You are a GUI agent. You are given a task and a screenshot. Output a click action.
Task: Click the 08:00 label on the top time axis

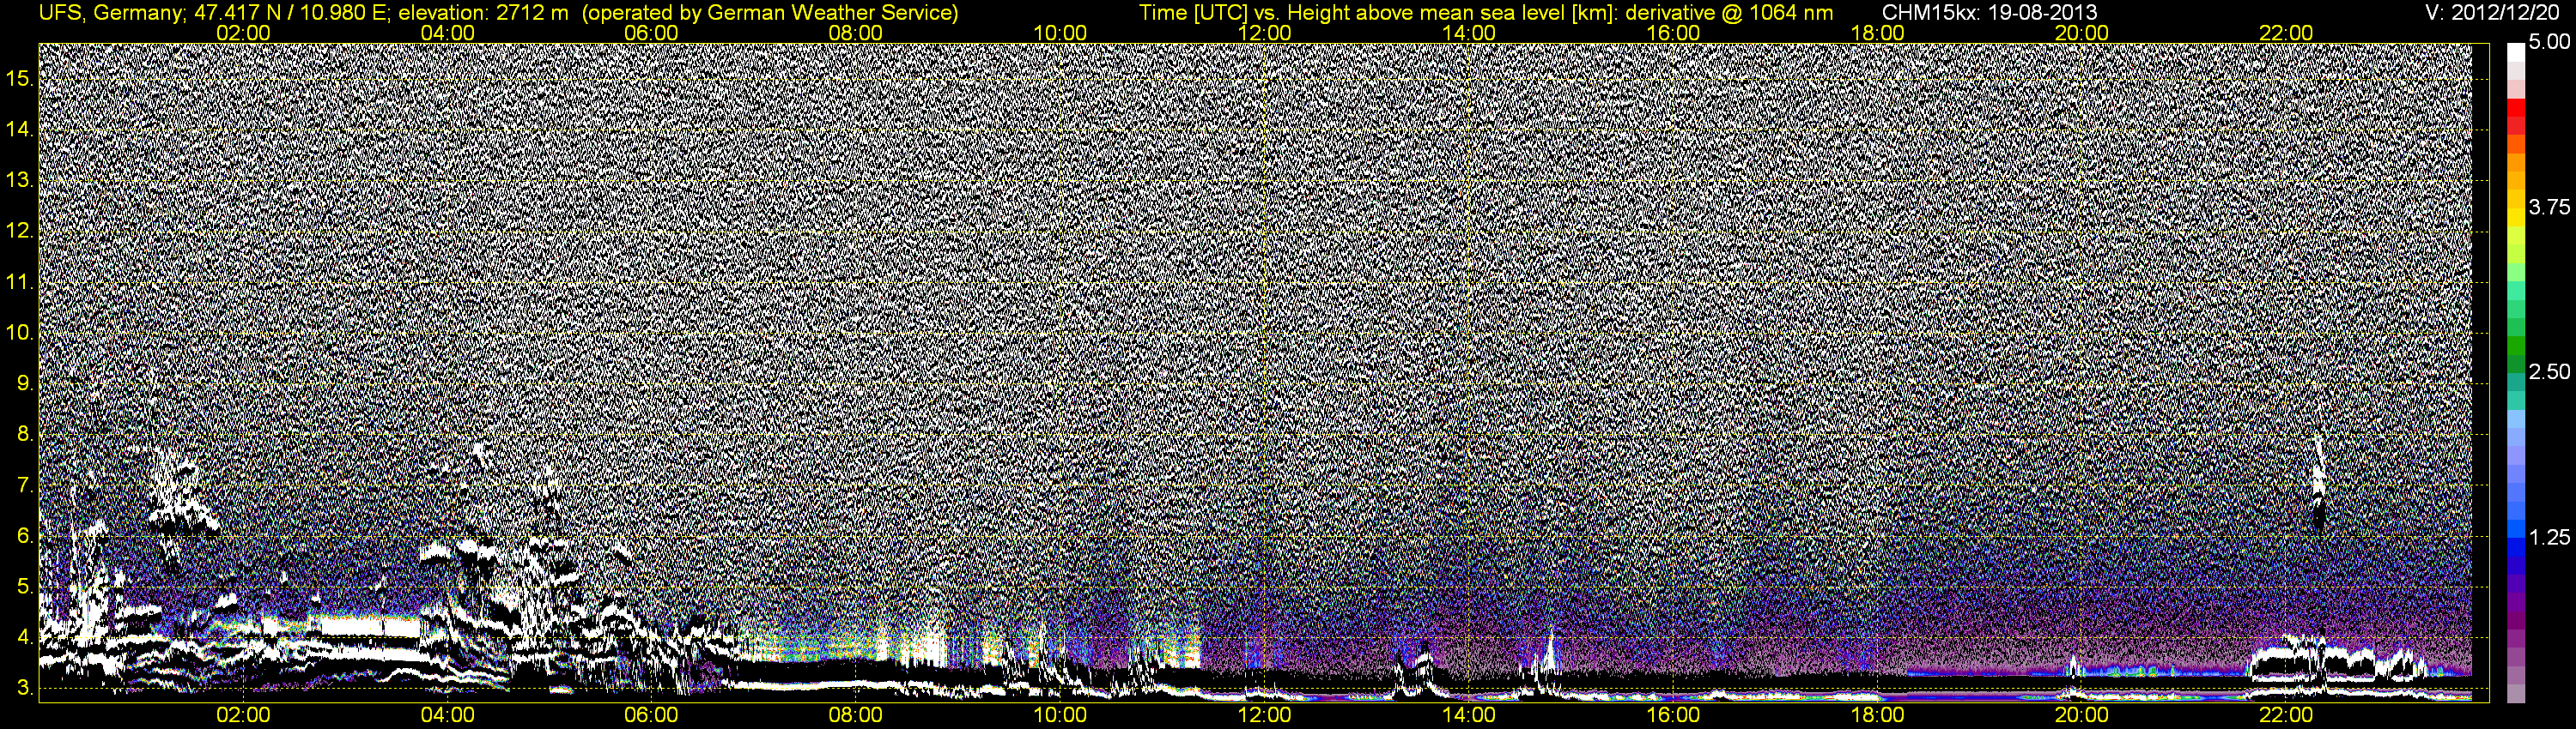pyautogui.click(x=856, y=33)
